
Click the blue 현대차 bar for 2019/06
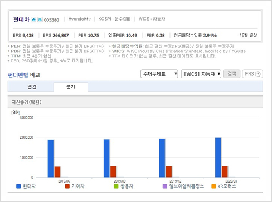(x=51, y=159)
